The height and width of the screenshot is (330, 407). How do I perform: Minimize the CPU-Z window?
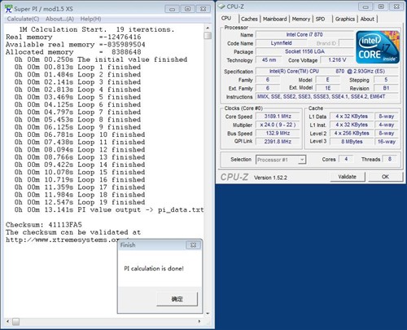click(x=365, y=7)
